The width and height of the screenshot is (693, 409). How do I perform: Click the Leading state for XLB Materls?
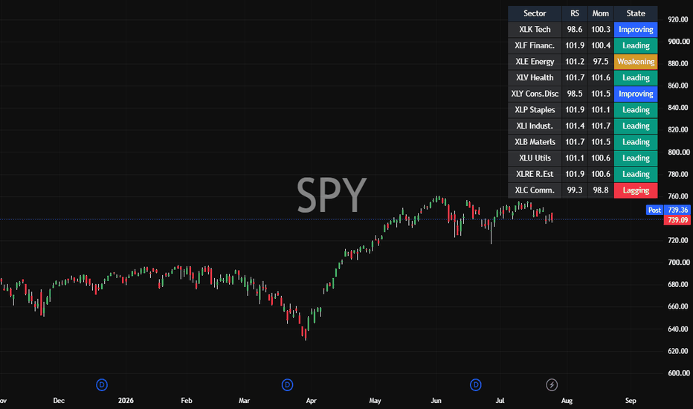(x=636, y=142)
